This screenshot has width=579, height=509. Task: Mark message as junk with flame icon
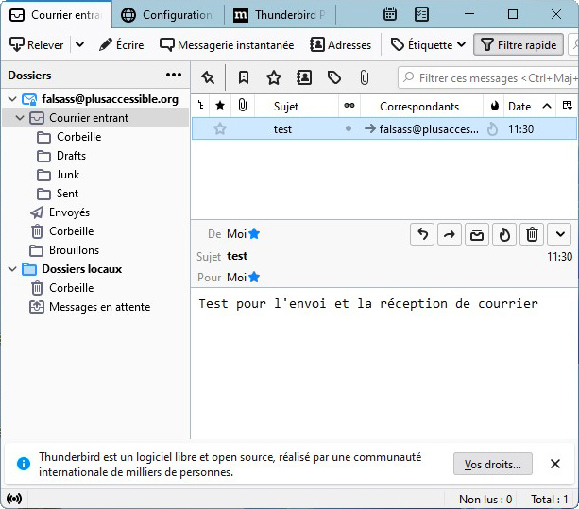click(x=504, y=235)
